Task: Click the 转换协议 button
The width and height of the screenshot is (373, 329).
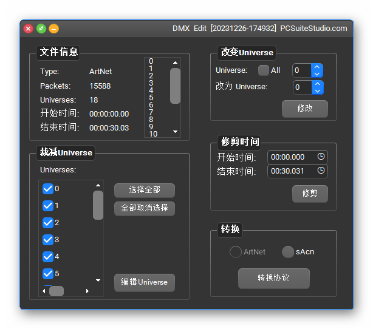Action: 273,278
